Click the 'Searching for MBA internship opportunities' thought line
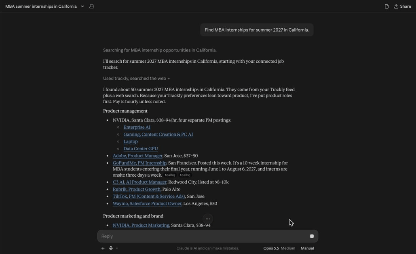 click(x=160, y=50)
